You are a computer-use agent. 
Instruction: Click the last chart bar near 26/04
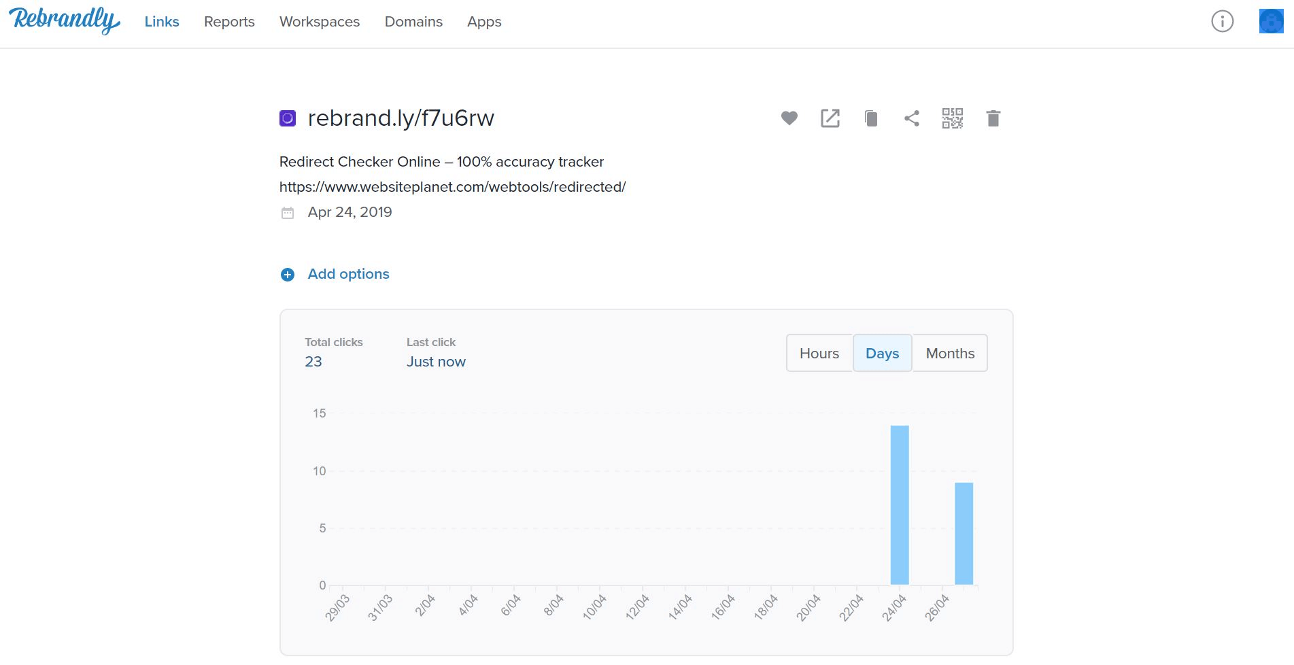click(x=964, y=534)
